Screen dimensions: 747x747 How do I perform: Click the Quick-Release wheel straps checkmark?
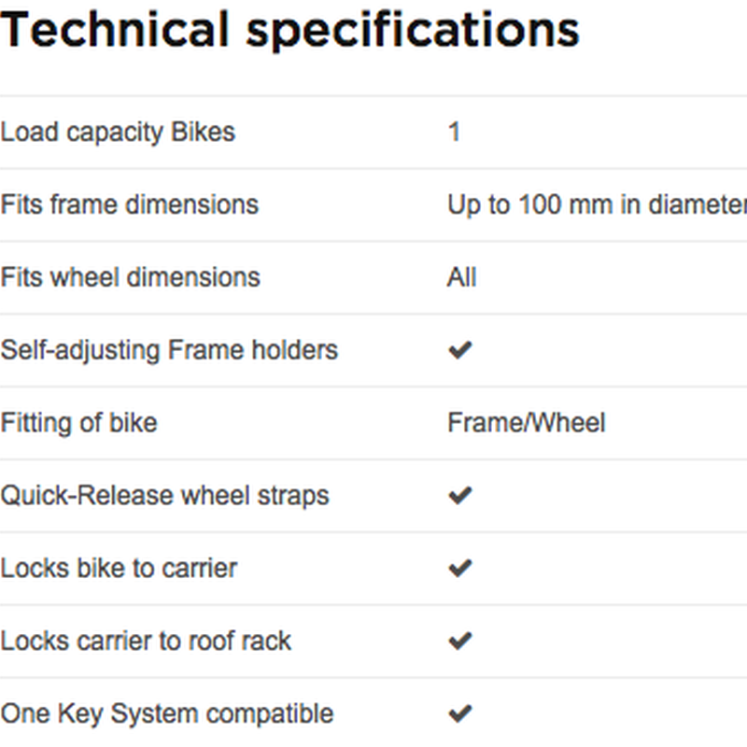[x=460, y=496]
